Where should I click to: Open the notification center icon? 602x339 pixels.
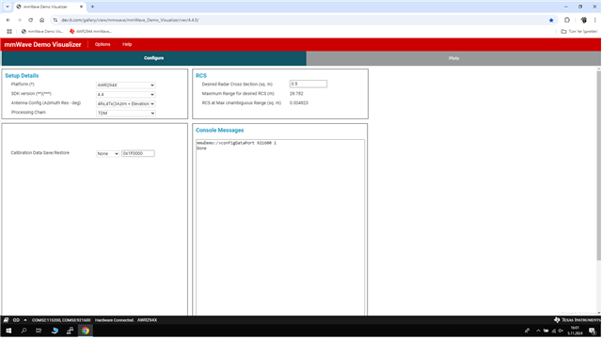click(x=593, y=331)
